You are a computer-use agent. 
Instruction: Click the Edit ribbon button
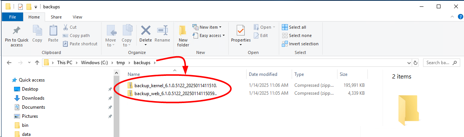tap(260, 35)
